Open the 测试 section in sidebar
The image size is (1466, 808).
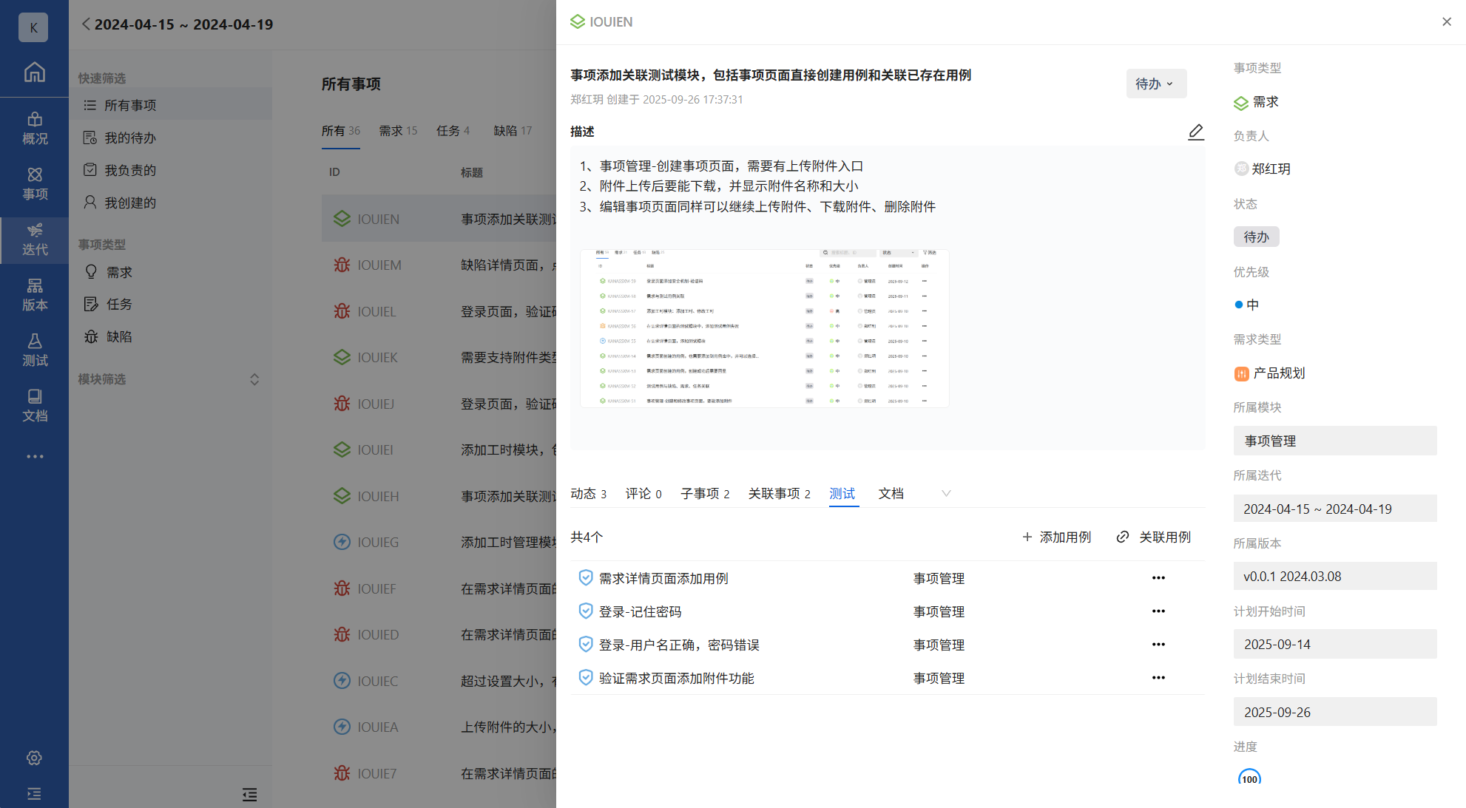(34, 350)
